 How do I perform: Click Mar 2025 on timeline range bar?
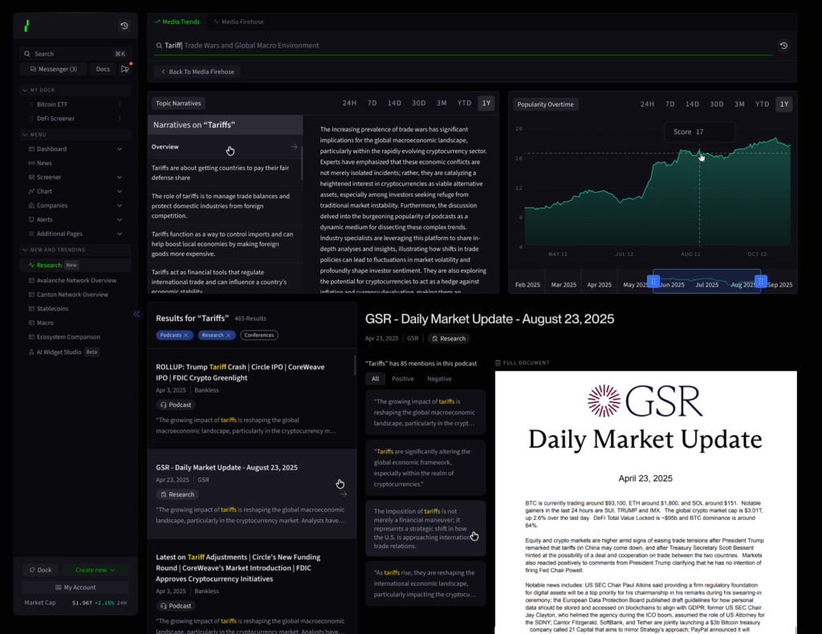[x=564, y=285]
